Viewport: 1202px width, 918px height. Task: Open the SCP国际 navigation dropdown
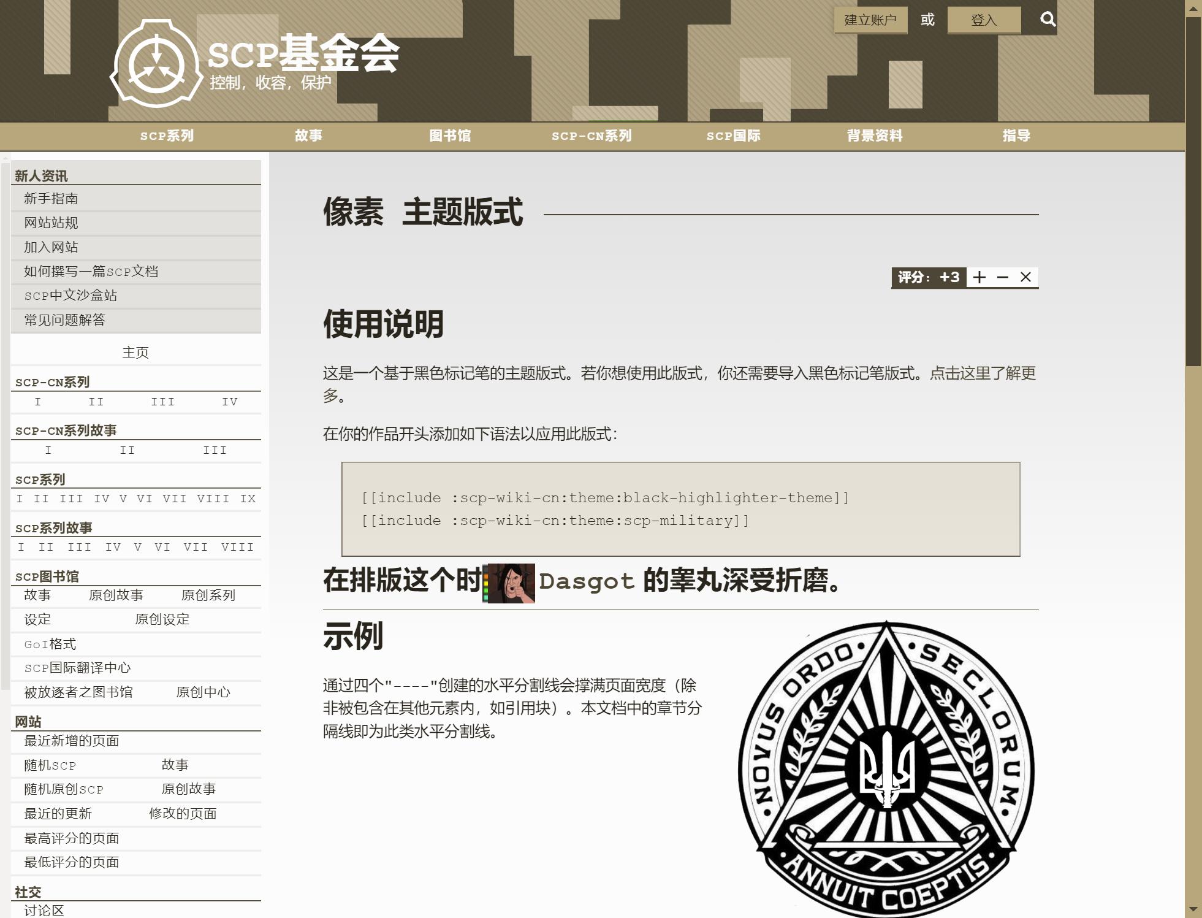click(733, 136)
